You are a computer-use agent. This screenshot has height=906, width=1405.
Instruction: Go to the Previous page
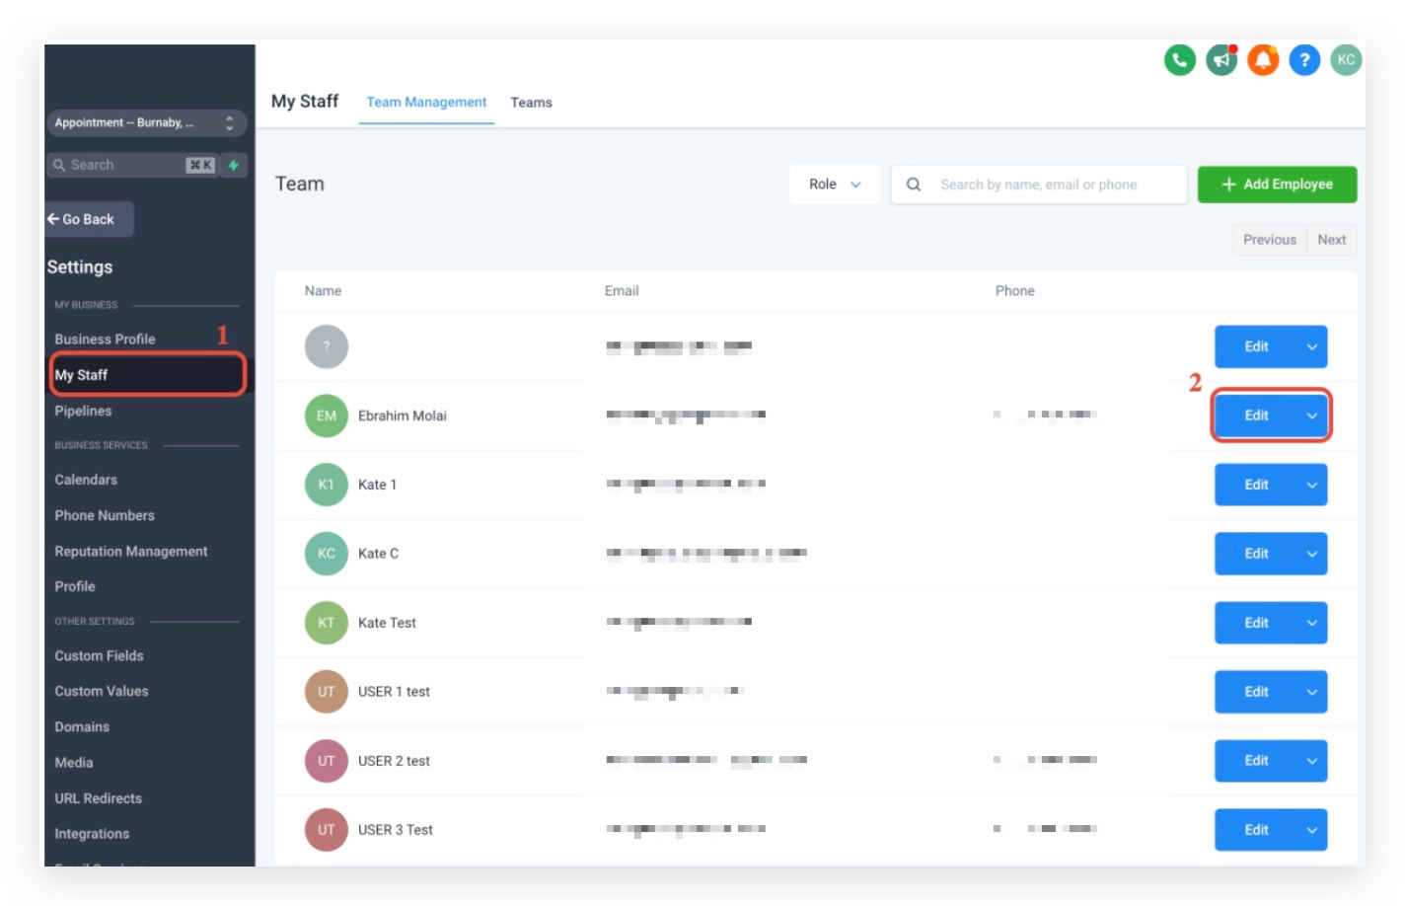pyautogui.click(x=1269, y=240)
